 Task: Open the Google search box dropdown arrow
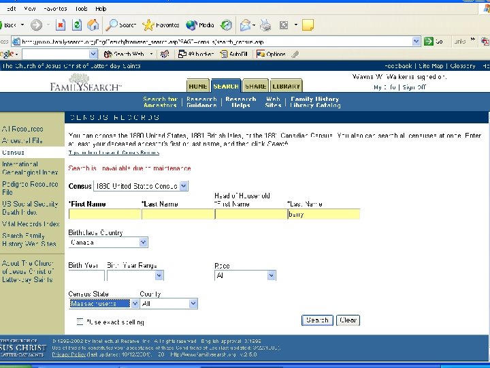(x=93, y=54)
